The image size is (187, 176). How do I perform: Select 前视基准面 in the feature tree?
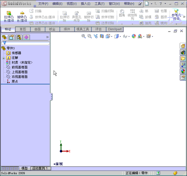coord(17,67)
